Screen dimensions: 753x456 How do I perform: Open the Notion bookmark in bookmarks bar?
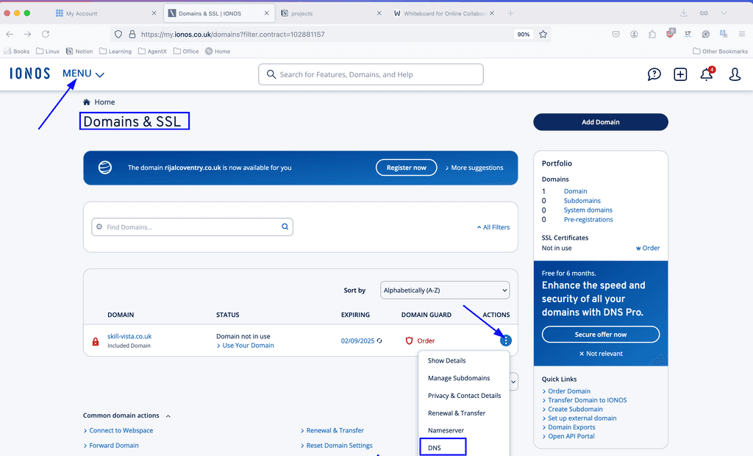tap(79, 51)
